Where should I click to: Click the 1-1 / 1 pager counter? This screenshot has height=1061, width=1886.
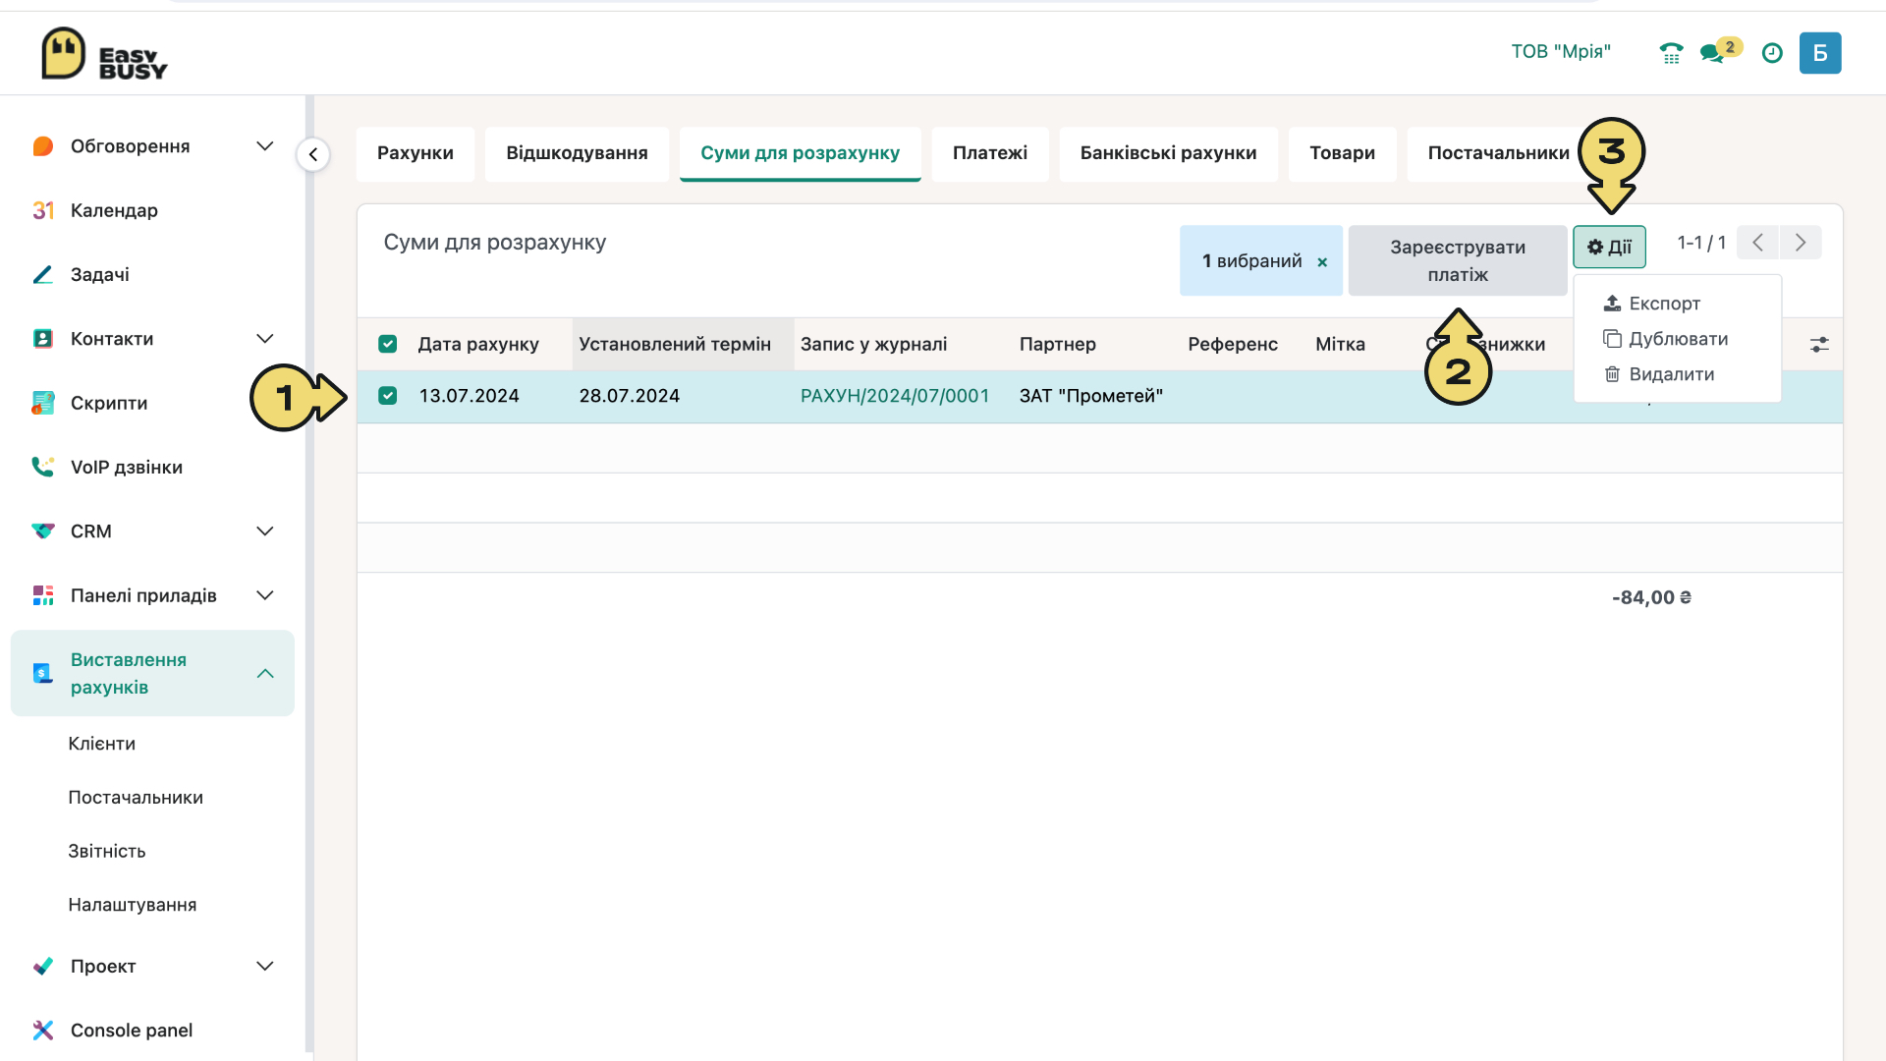(x=1701, y=243)
